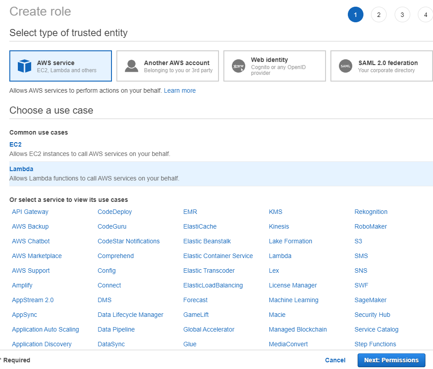Select the KMS service
The width and height of the screenshot is (433, 369).
tap(276, 212)
